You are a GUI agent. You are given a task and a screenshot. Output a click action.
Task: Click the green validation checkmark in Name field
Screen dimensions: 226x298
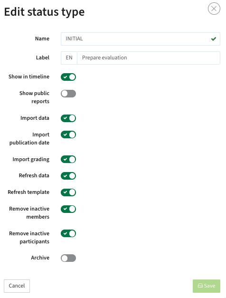[214, 39]
